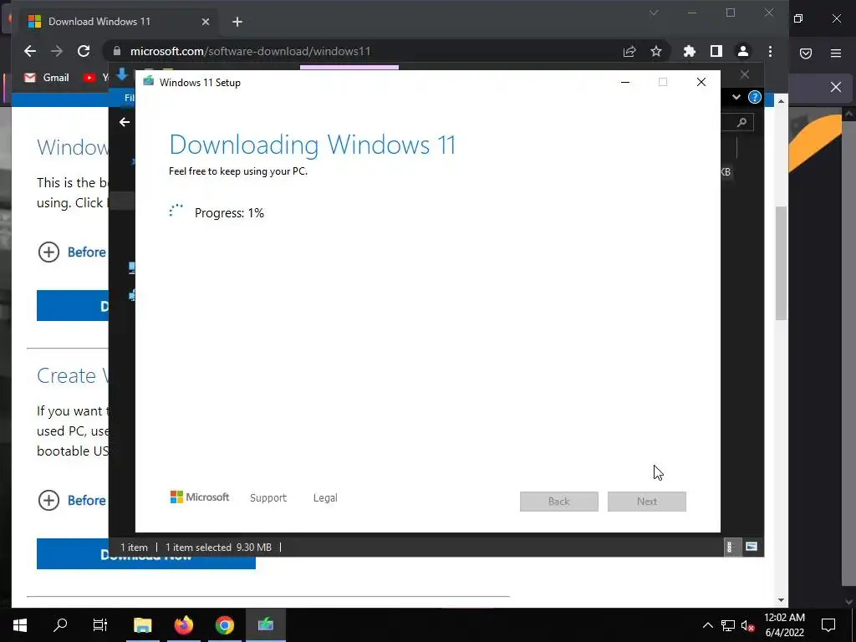Click the page scrollbar down arrow
The height and width of the screenshot is (642, 856).
coord(782,600)
